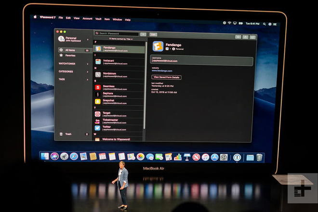The image size is (318, 212).
Task: Select the yellow Snapchat icon
Action: pyautogui.click(x=97, y=102)
